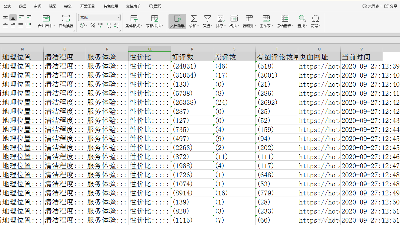This screenshot has width=400, height=225.
Task: Select column N header
Action: (x=22, y=49)
